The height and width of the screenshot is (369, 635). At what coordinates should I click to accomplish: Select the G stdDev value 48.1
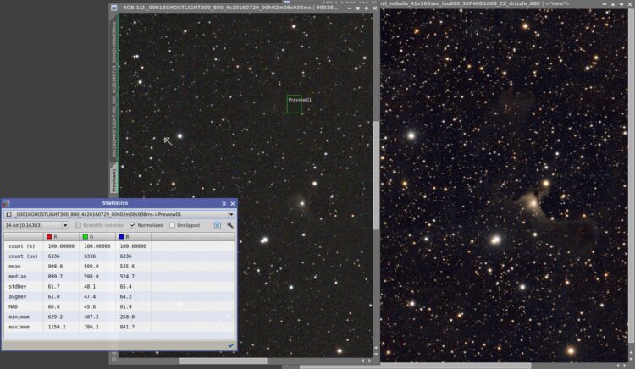pyautogui.click(x=90, y=286)
